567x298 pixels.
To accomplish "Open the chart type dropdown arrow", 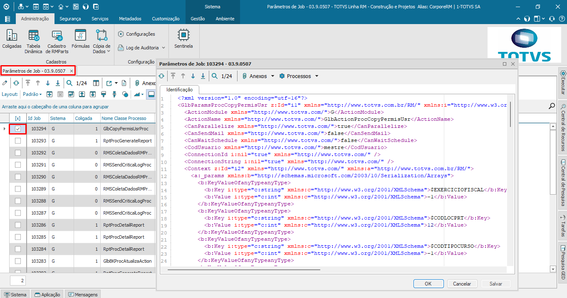I will click(x=143, y=94).
